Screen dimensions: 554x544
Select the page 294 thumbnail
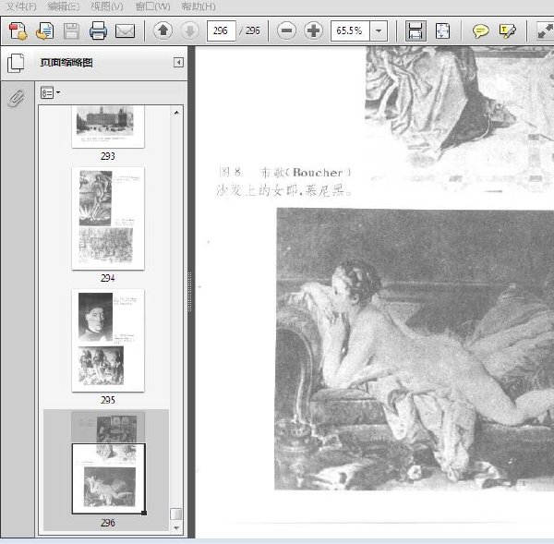pos(108,218)
